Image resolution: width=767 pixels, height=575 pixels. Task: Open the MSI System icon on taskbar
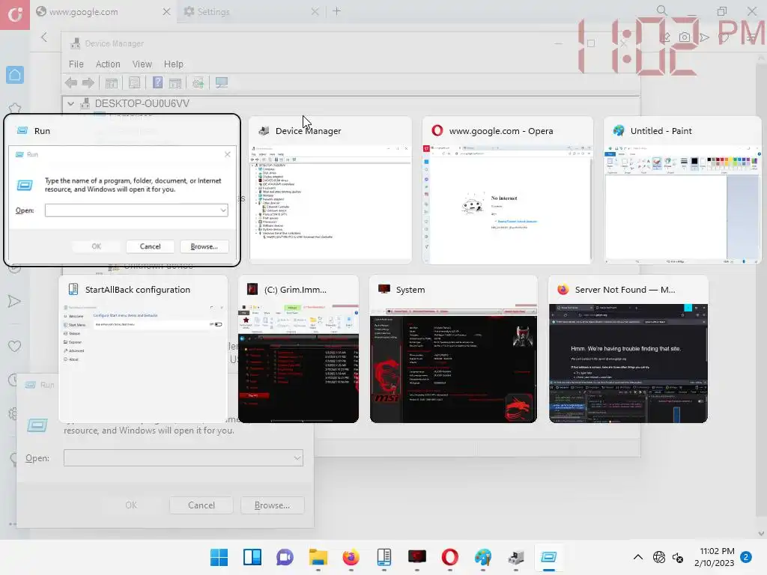416,557
